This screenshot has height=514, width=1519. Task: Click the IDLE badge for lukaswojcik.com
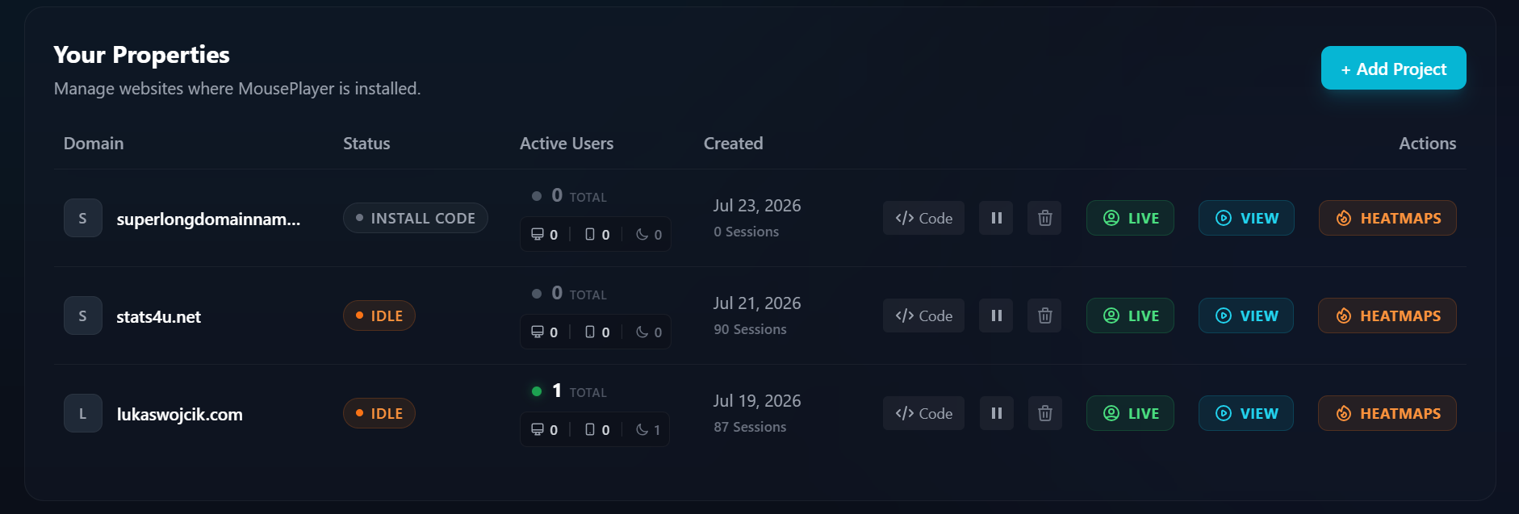pyautogui.click(x=379, y=413)
